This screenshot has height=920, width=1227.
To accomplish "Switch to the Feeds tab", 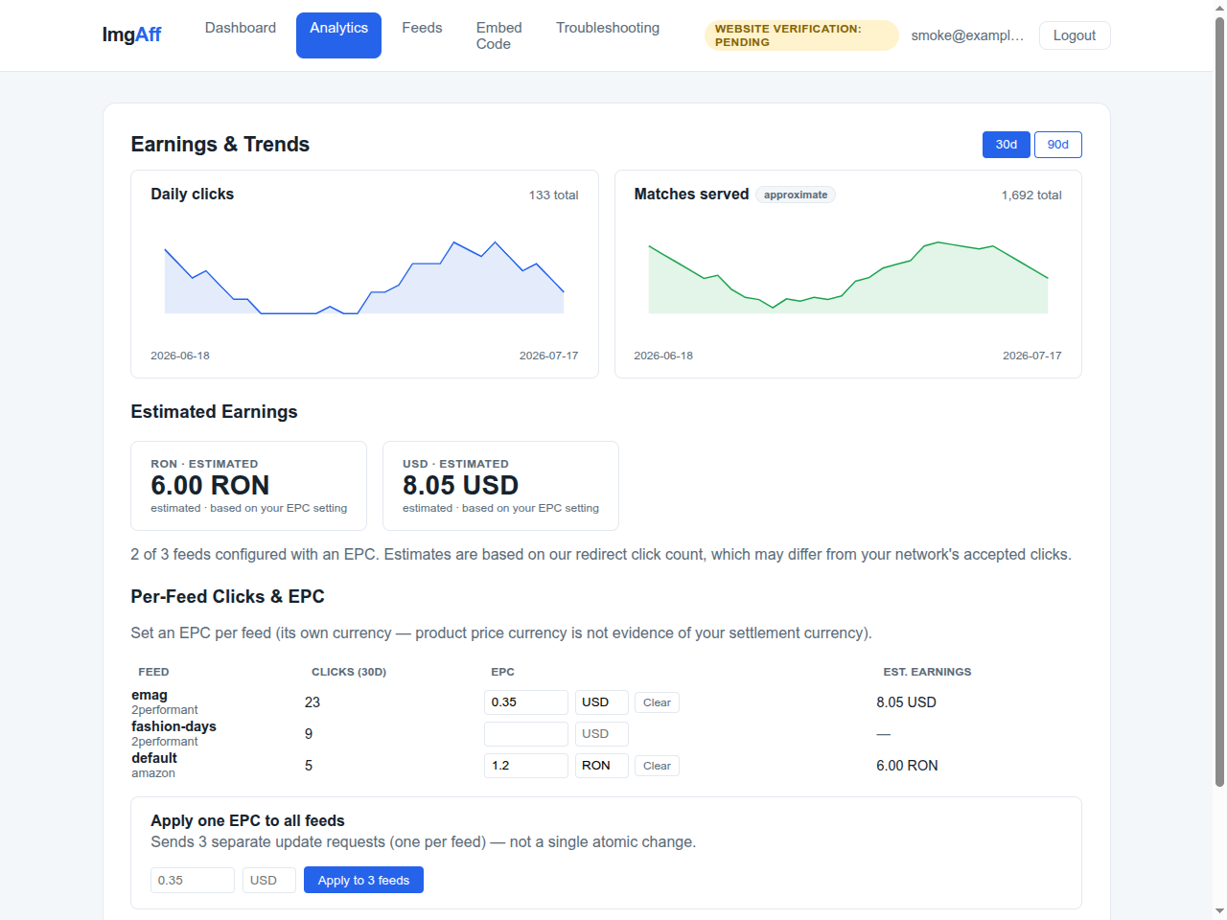I will pyautogui.click(x=422, y=28).
